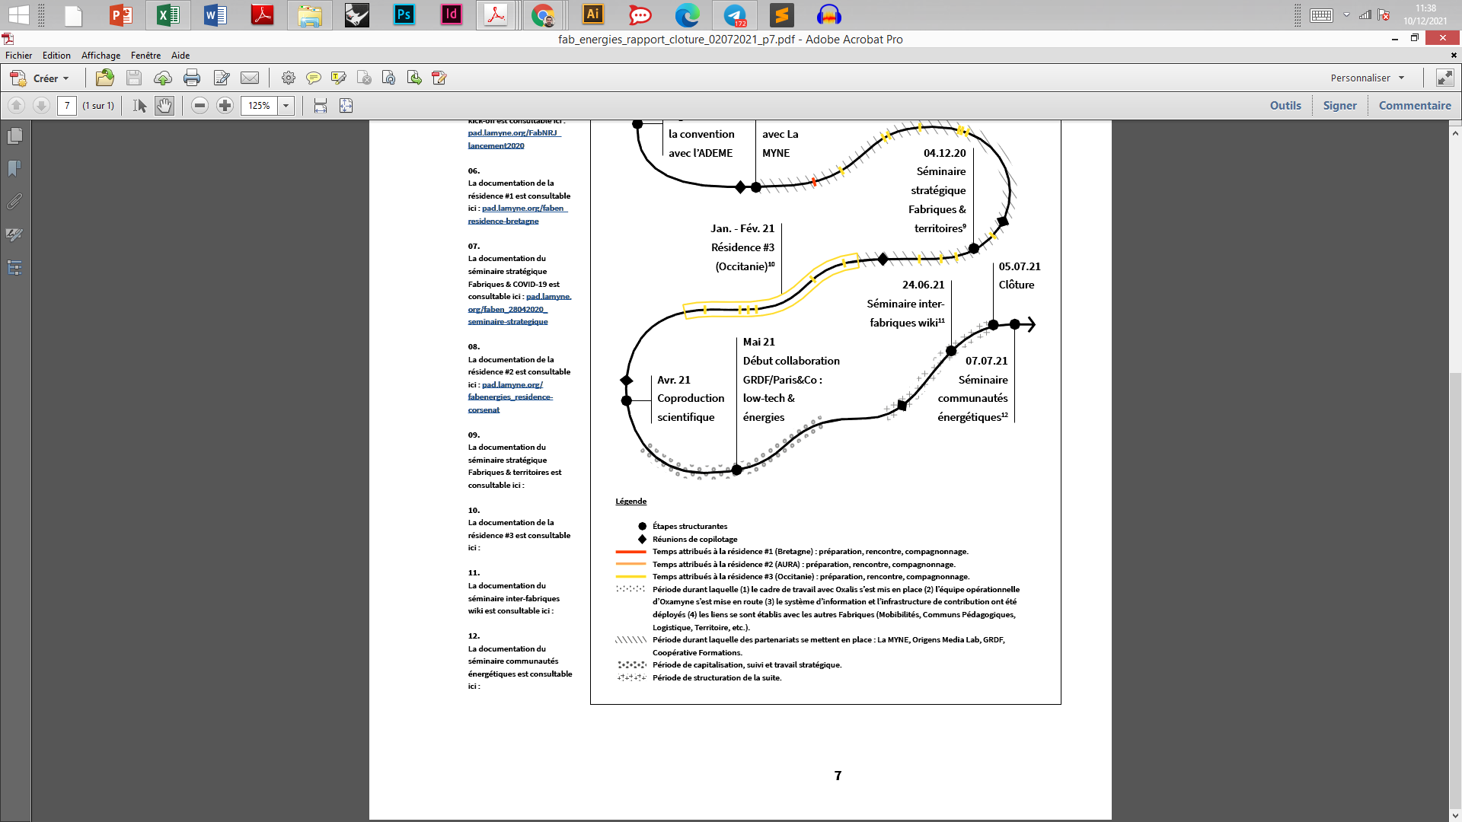Open the Personnaliser dropdown

1368,78
